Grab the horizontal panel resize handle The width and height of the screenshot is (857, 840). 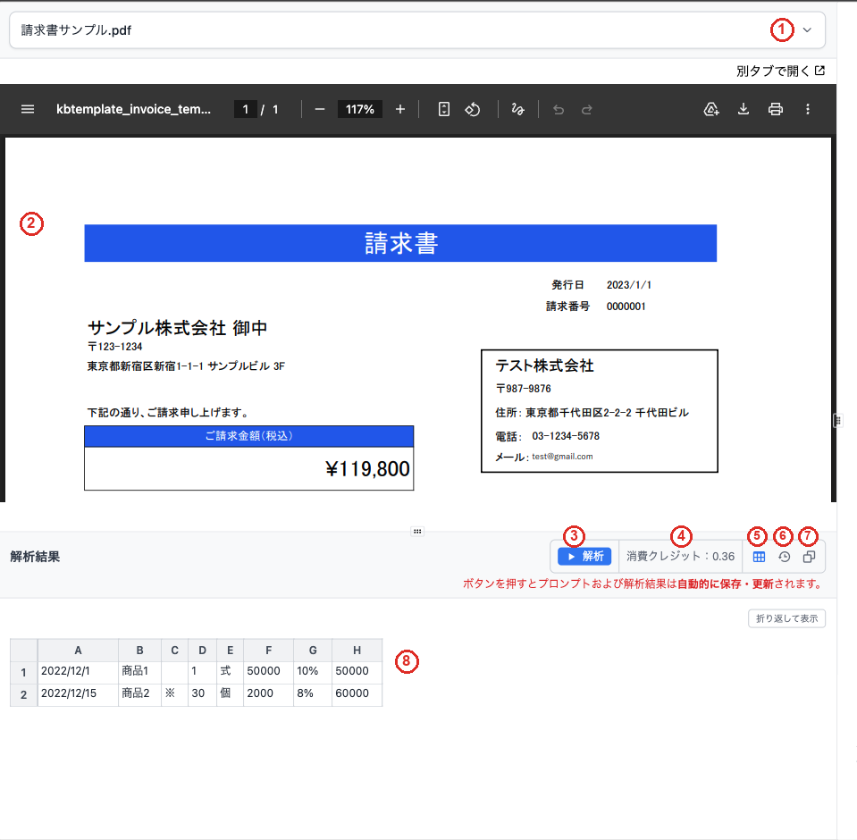[x=417, y=531]
